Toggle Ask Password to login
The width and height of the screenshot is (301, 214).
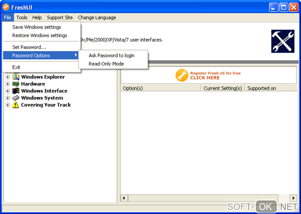[113, 55]
